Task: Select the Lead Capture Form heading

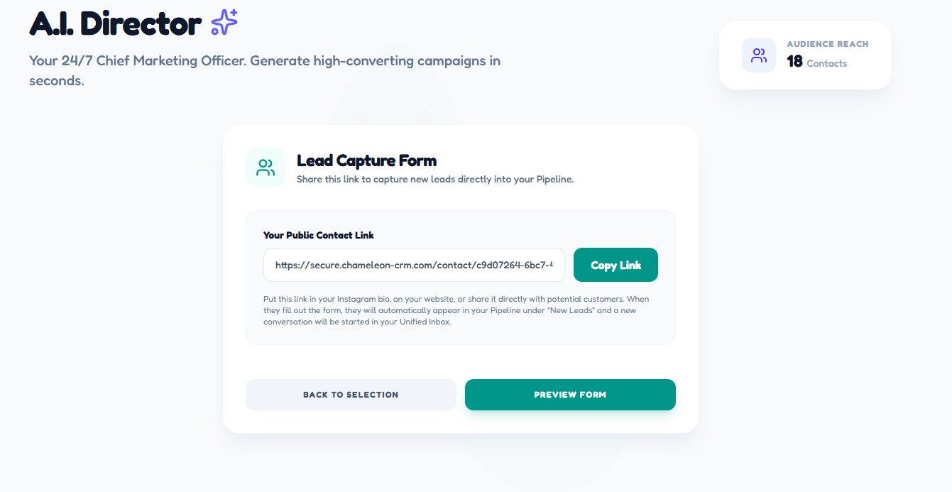Action: (x=366, y=160)
